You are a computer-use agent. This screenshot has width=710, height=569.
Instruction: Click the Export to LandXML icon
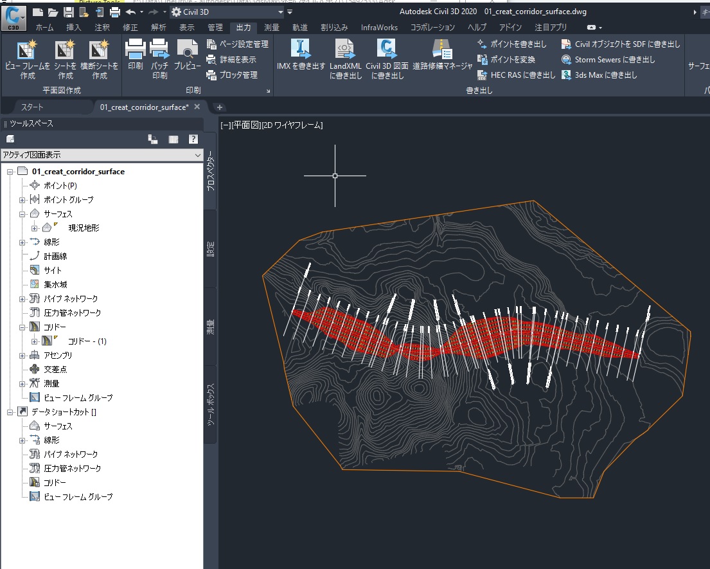click(x=345, y=49)
